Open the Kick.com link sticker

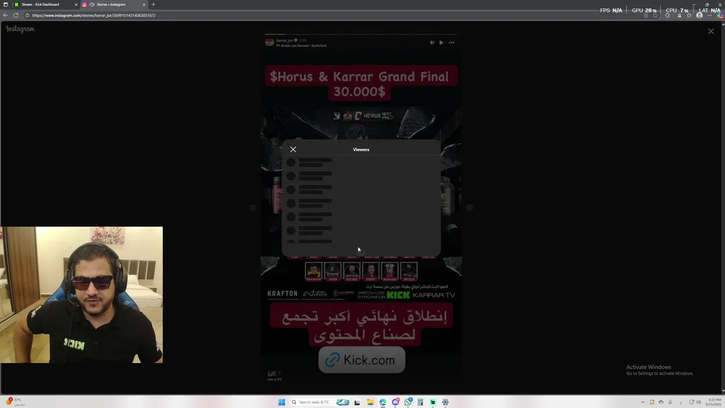(361, 360)
